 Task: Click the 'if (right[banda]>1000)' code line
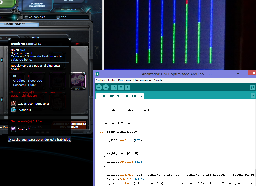click(119, 132)
